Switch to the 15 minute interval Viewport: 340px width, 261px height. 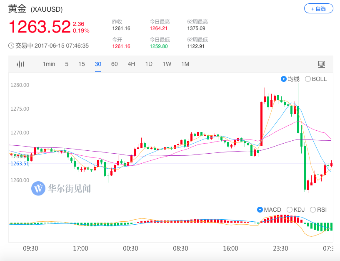82,64
